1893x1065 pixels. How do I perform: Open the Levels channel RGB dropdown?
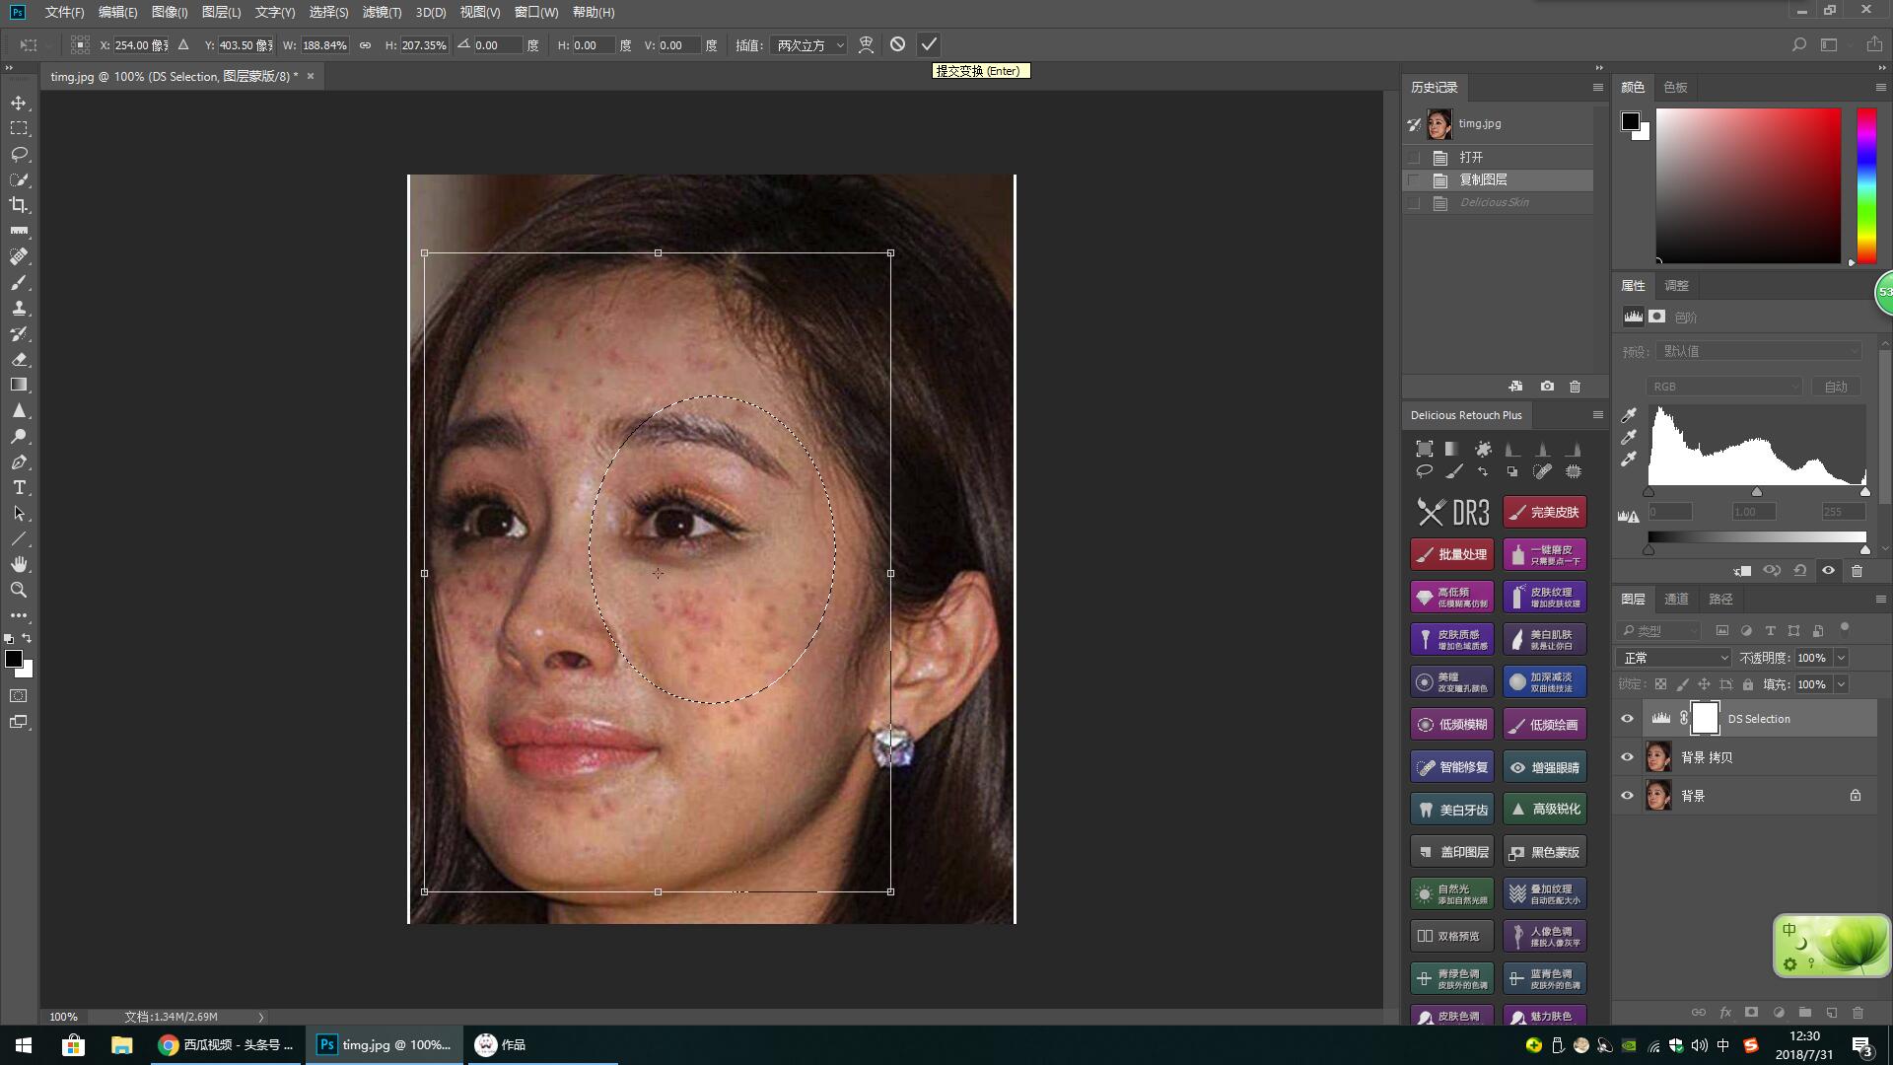1723,387
